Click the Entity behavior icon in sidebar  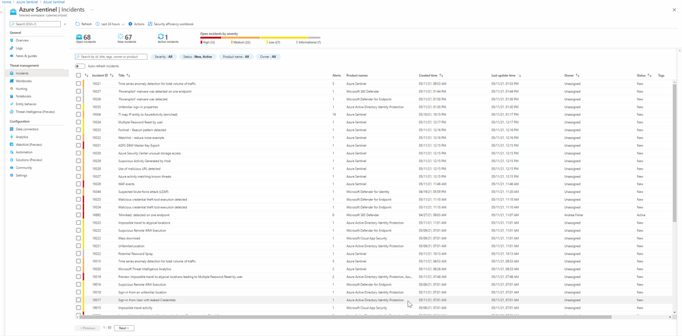point(12,104)
